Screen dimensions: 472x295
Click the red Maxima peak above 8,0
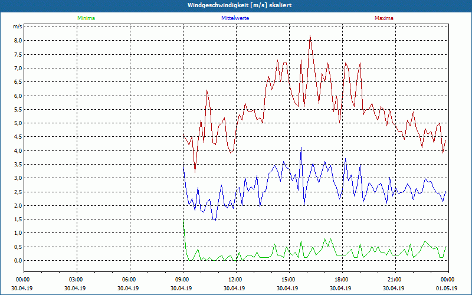[x=310, y=35]
